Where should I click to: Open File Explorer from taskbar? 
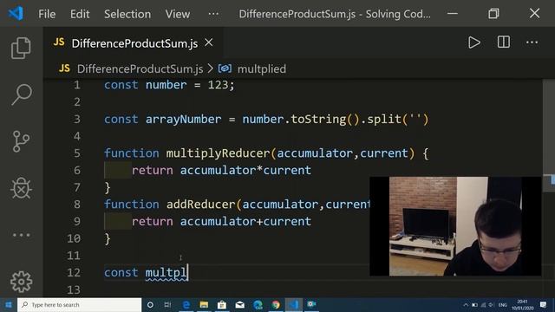(x=204, y=304)
